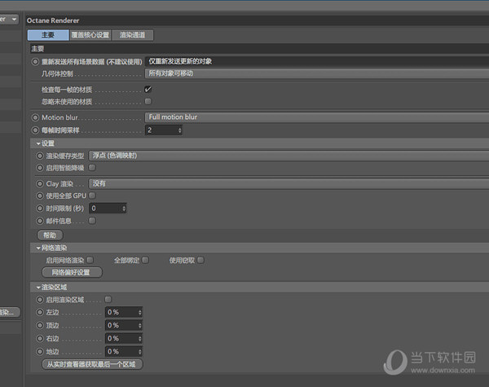The image size is (489, 387).
Task: Collapse the 设置 section
Action: (x=38, y=143)
